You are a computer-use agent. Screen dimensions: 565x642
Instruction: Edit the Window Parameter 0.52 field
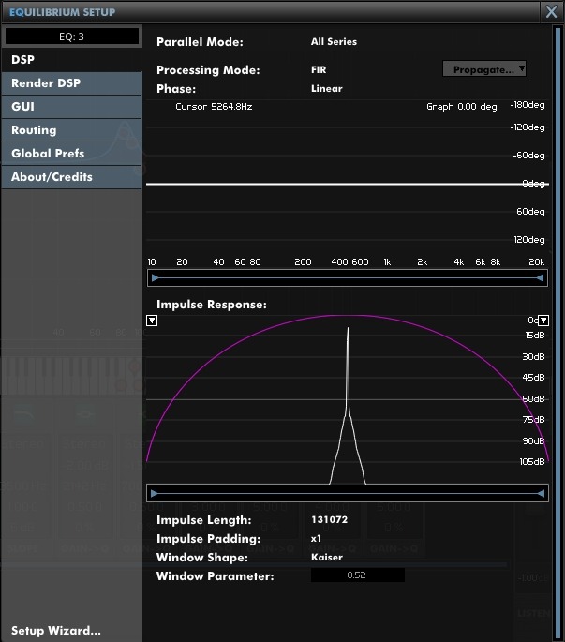click(357, 575)
